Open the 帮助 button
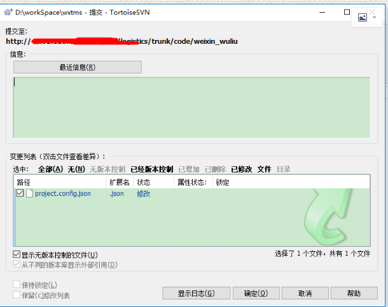Viewport: 388px width, 307px height. (x=354, y=293)
